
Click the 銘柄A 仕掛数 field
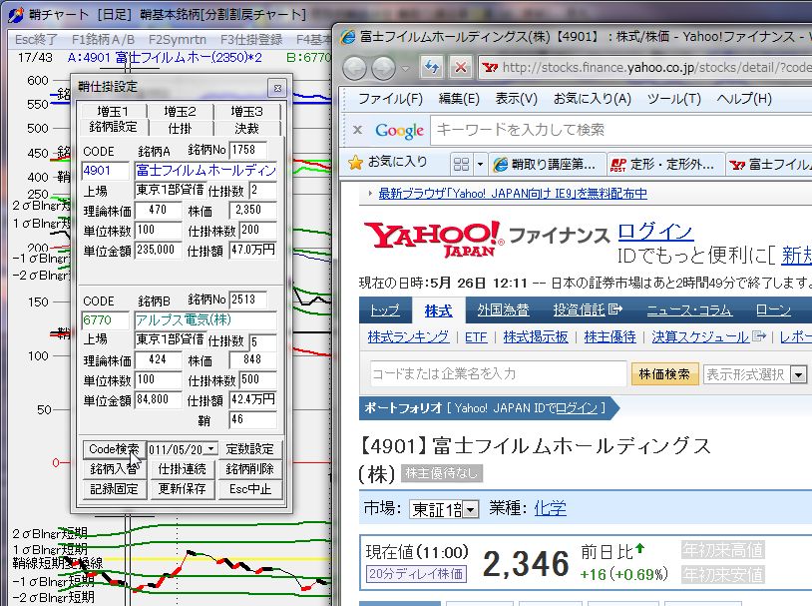tap(263, 191)
